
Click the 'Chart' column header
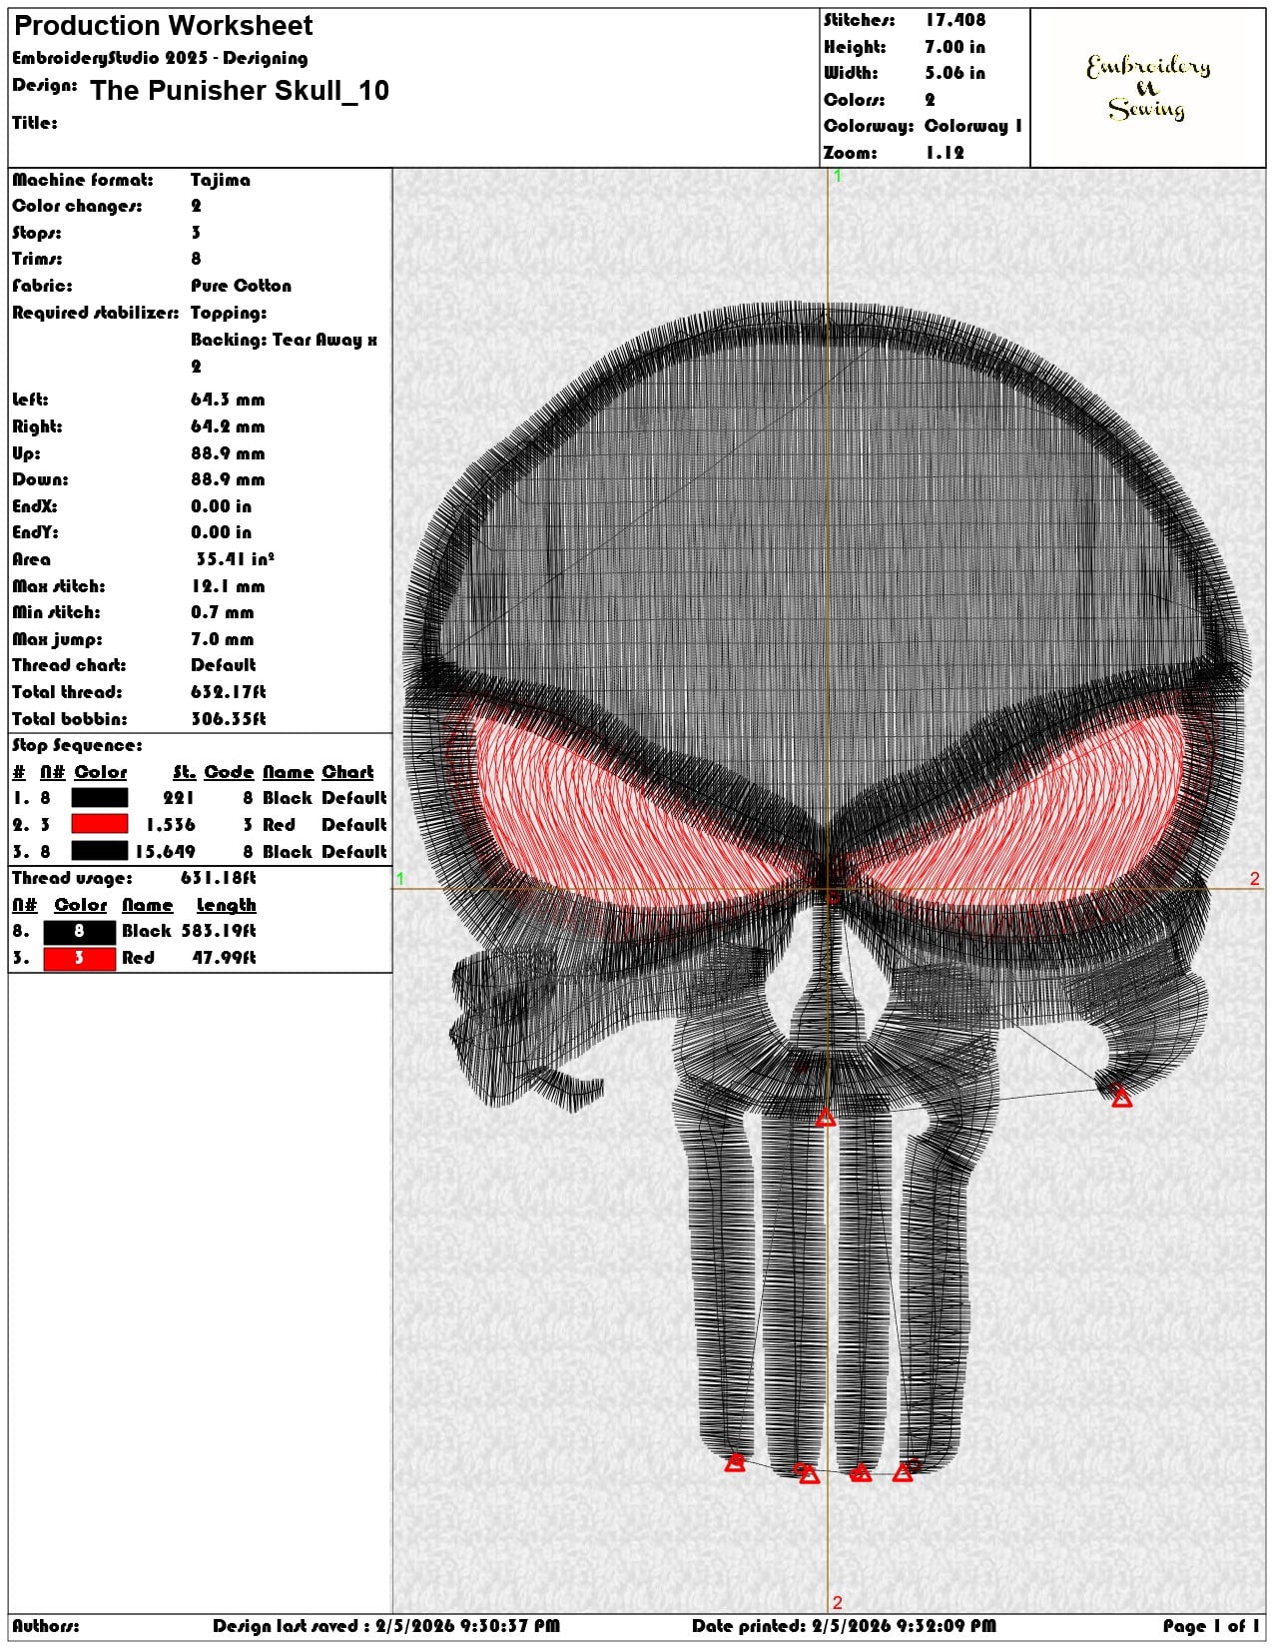[x=347, y=772]
